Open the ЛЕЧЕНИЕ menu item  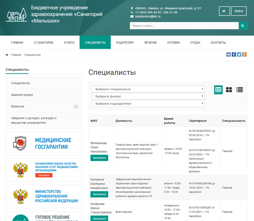pos(150,43)
